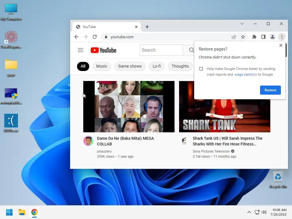The image size is (292, 219).
Task: Open the Dame Da Ne video thumbnail
Action: point(129,107)
